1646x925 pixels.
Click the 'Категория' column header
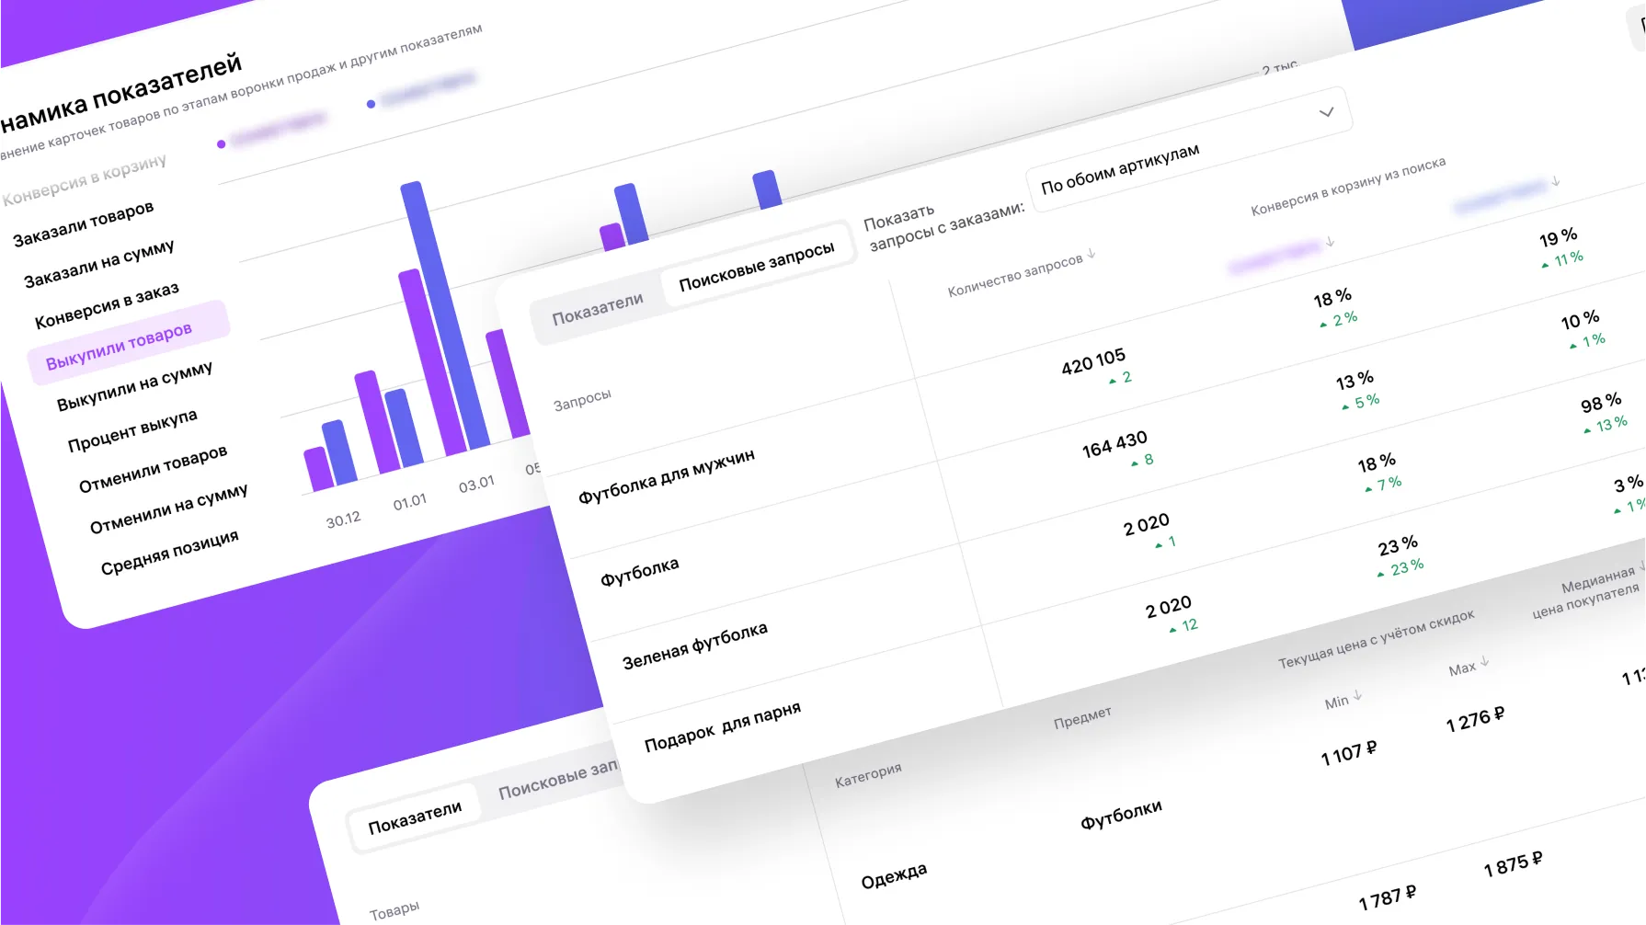(x=868, y=775)
